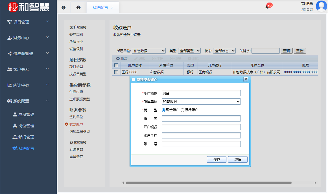Expand the 供应商管理 menu chevron
Viewport: 328px width, 194px height.
pos(47,53)
